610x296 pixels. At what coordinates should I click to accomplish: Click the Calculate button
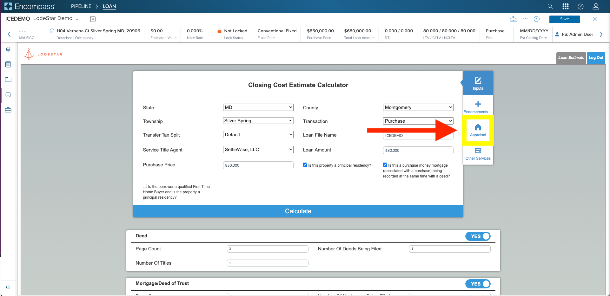coord(298,211)
